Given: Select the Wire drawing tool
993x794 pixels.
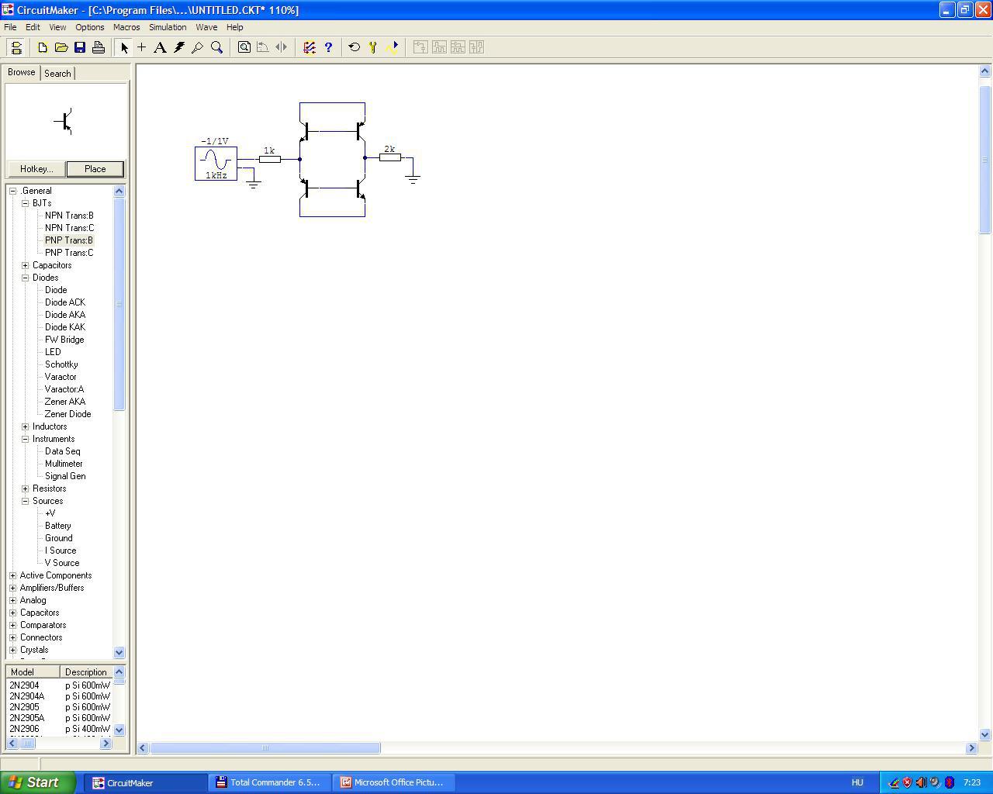Looking at the screenshot, I should (x=142, y=47).
